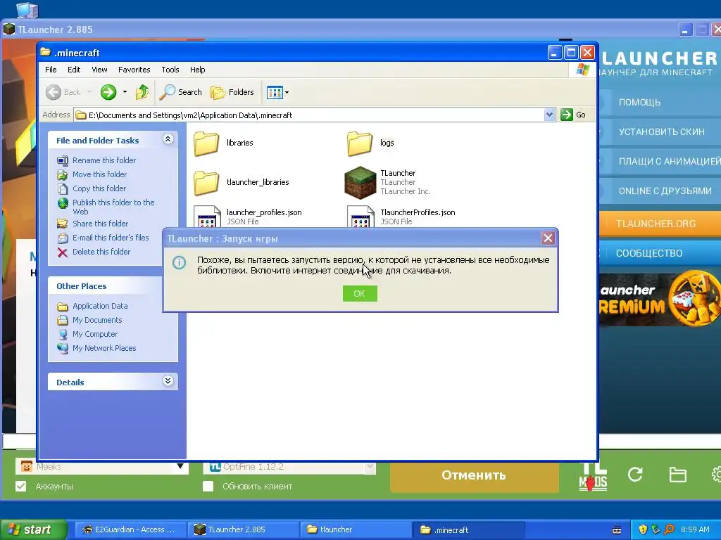Switch to TLauncher 2.885 taskbar button
Image resolution: width=721 pixels, height=540 pixels.
click(x=243, y=529)
